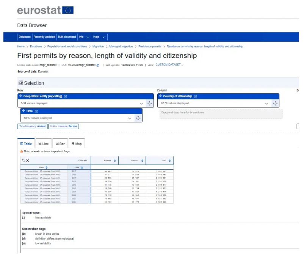Open the Bulk download link
304x257 pixels.
click(67, 37)
